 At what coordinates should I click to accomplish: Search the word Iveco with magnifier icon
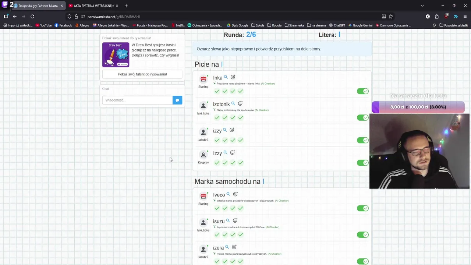pos(228,194)
